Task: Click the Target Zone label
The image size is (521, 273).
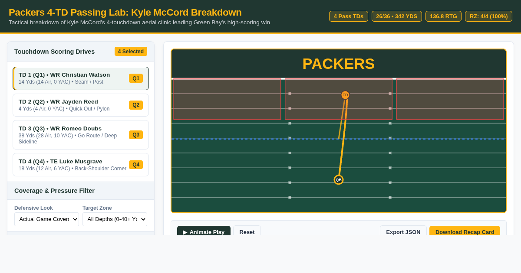Action: [97, 208]
